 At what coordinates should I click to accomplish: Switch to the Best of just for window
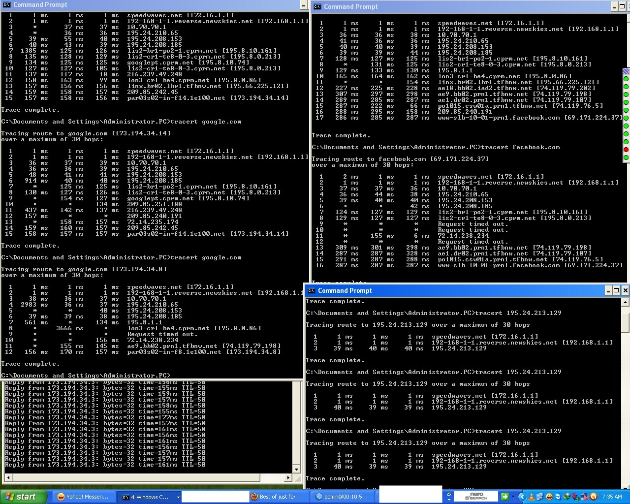click(x=279, y=497)
